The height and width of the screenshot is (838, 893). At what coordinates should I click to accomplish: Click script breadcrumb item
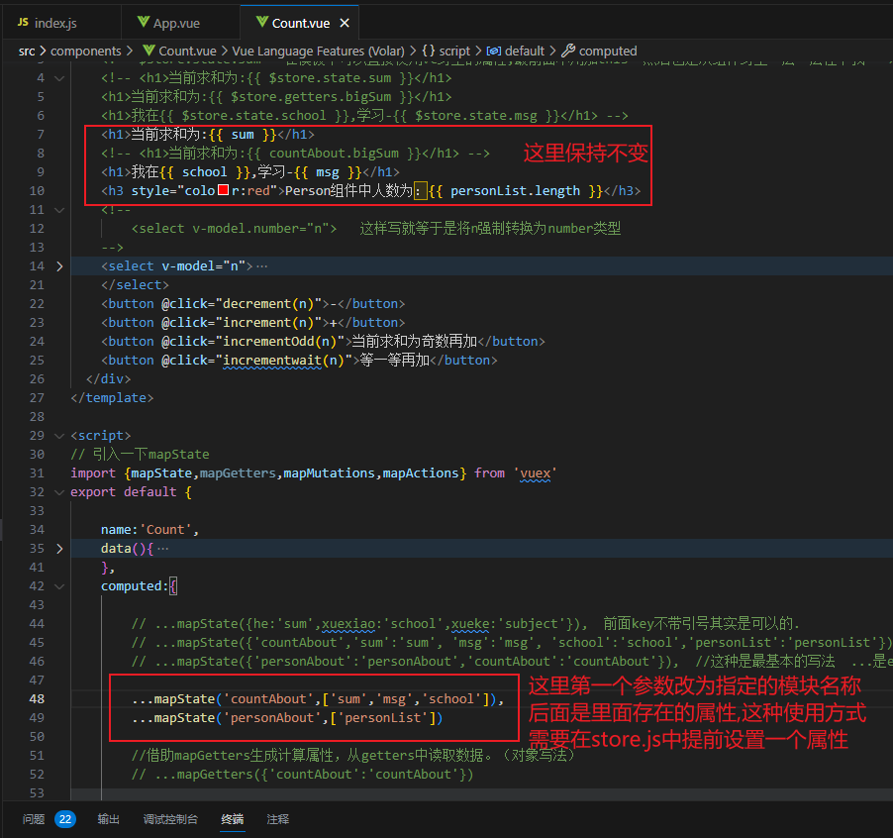point(454,52)
